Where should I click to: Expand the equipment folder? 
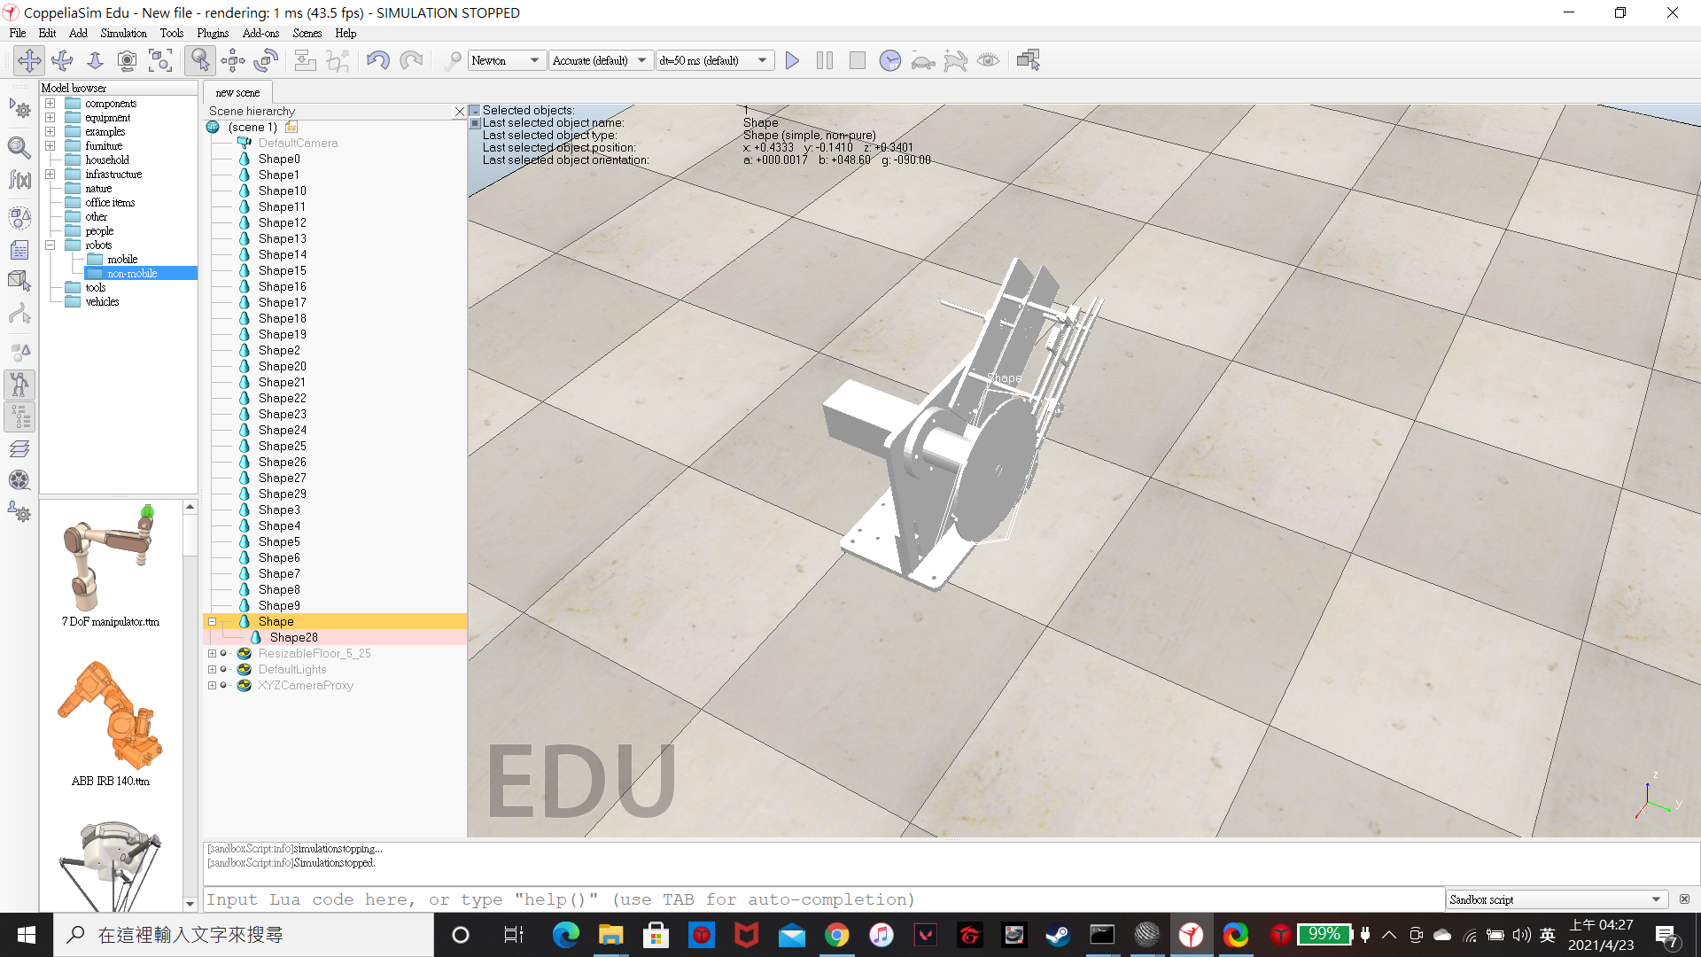(50, 118)
